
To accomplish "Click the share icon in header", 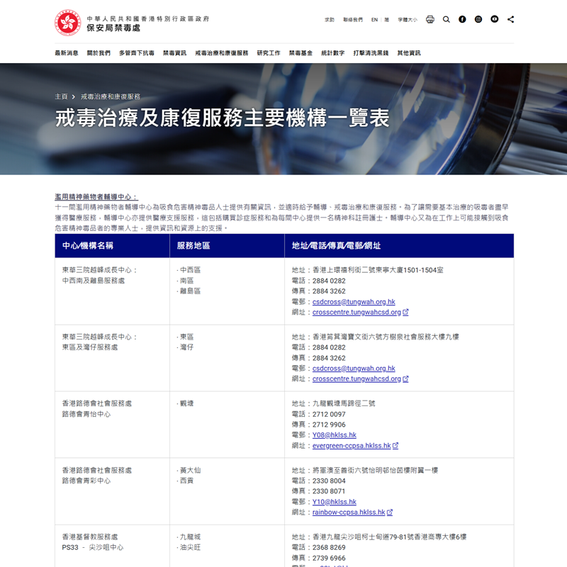I will point(511,20).
